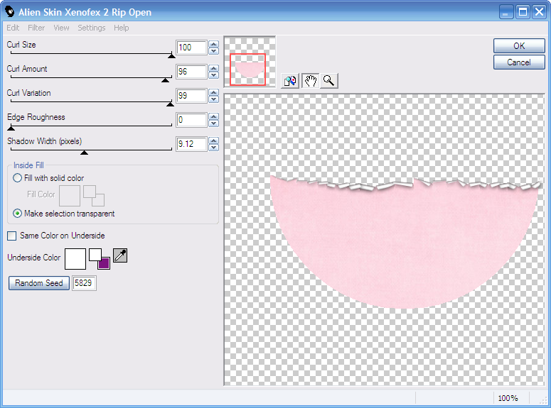
Task: Confirm with the OK button
Action: [x=519, y=45]
